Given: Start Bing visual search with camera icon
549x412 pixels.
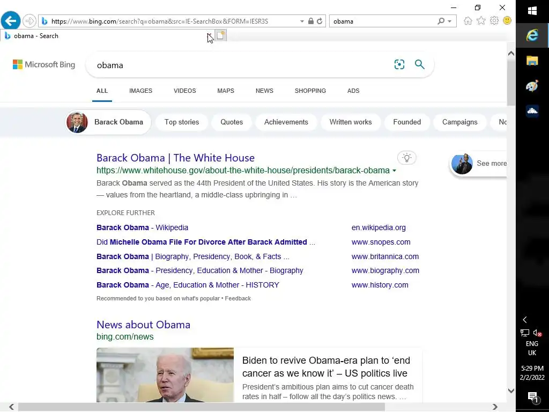Looking at the screenshot, I should click(x=399, y=64).
